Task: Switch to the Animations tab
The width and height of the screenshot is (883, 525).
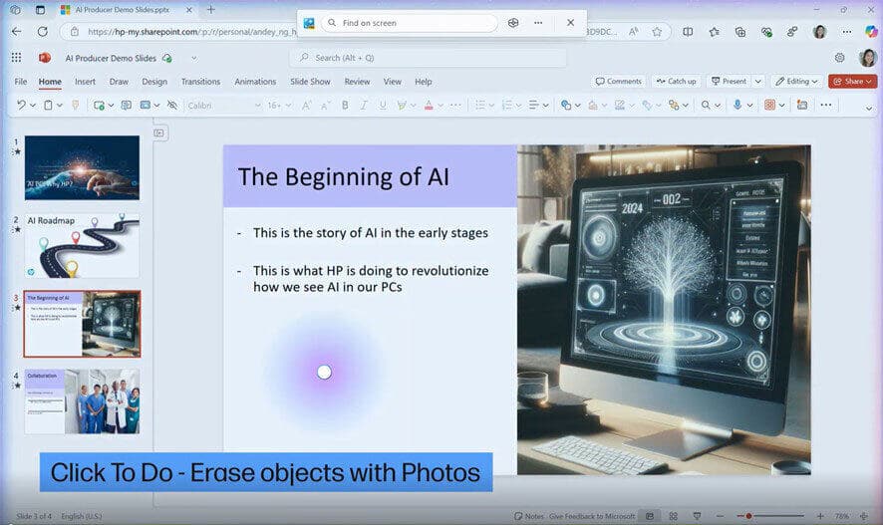Action: [255, 82]
